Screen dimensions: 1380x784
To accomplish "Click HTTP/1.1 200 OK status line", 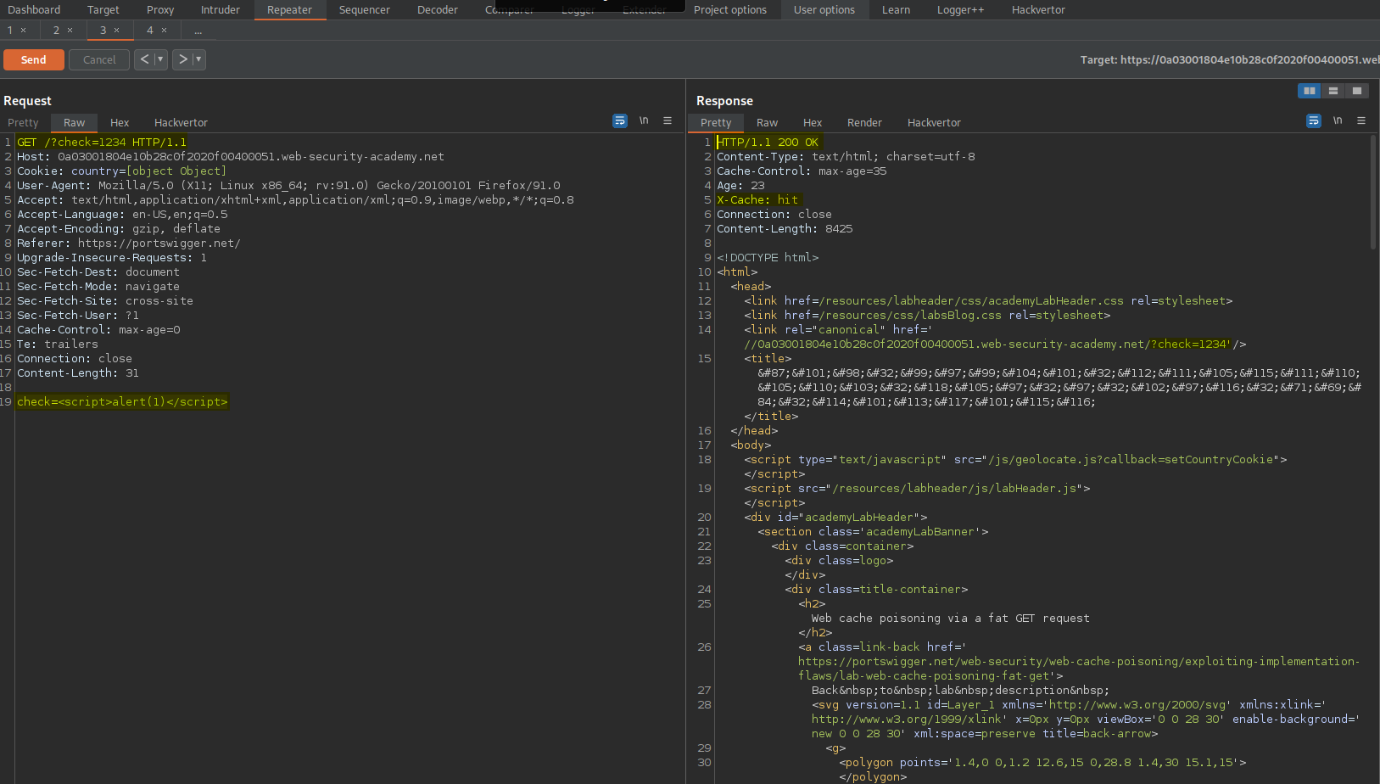I will point(768,143).
